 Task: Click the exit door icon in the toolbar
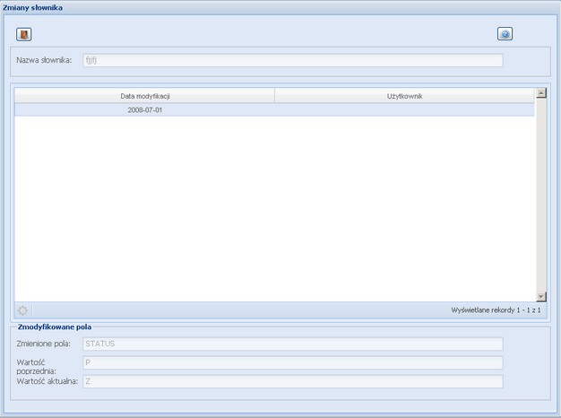click(x=24, y=34)
